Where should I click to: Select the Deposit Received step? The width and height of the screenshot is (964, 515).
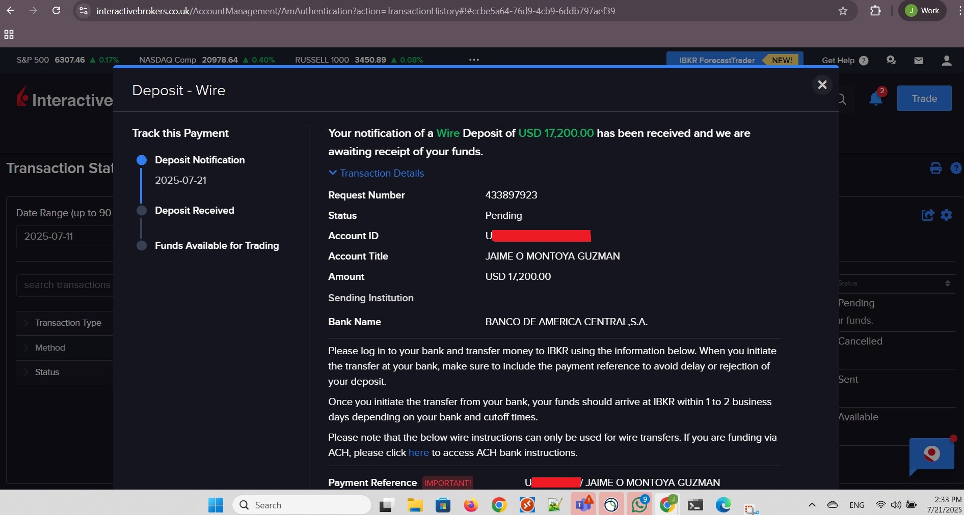click(x=194, y=210)
